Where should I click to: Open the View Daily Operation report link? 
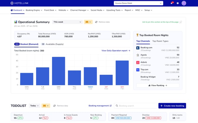(x=116, y=51)
